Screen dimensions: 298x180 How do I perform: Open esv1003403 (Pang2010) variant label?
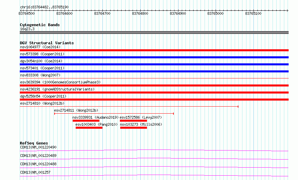(x=96, y=124)
